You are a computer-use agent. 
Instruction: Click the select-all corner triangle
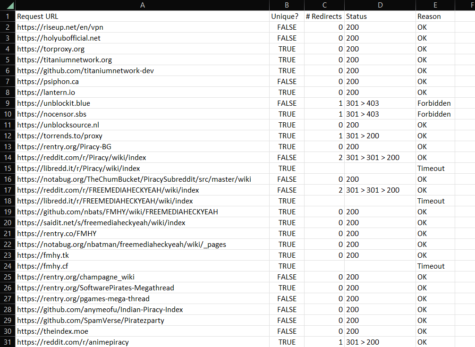[x=10, y=6]
